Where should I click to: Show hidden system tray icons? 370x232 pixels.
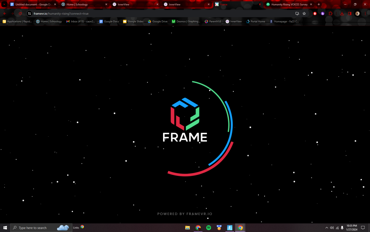pyautogui.click(x=327, y=228)
